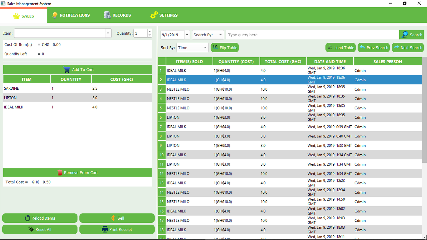The width and height of the screenshot is (427, 240).
Task: Click the SALES PERSON column header
Action: pos(388,61)
